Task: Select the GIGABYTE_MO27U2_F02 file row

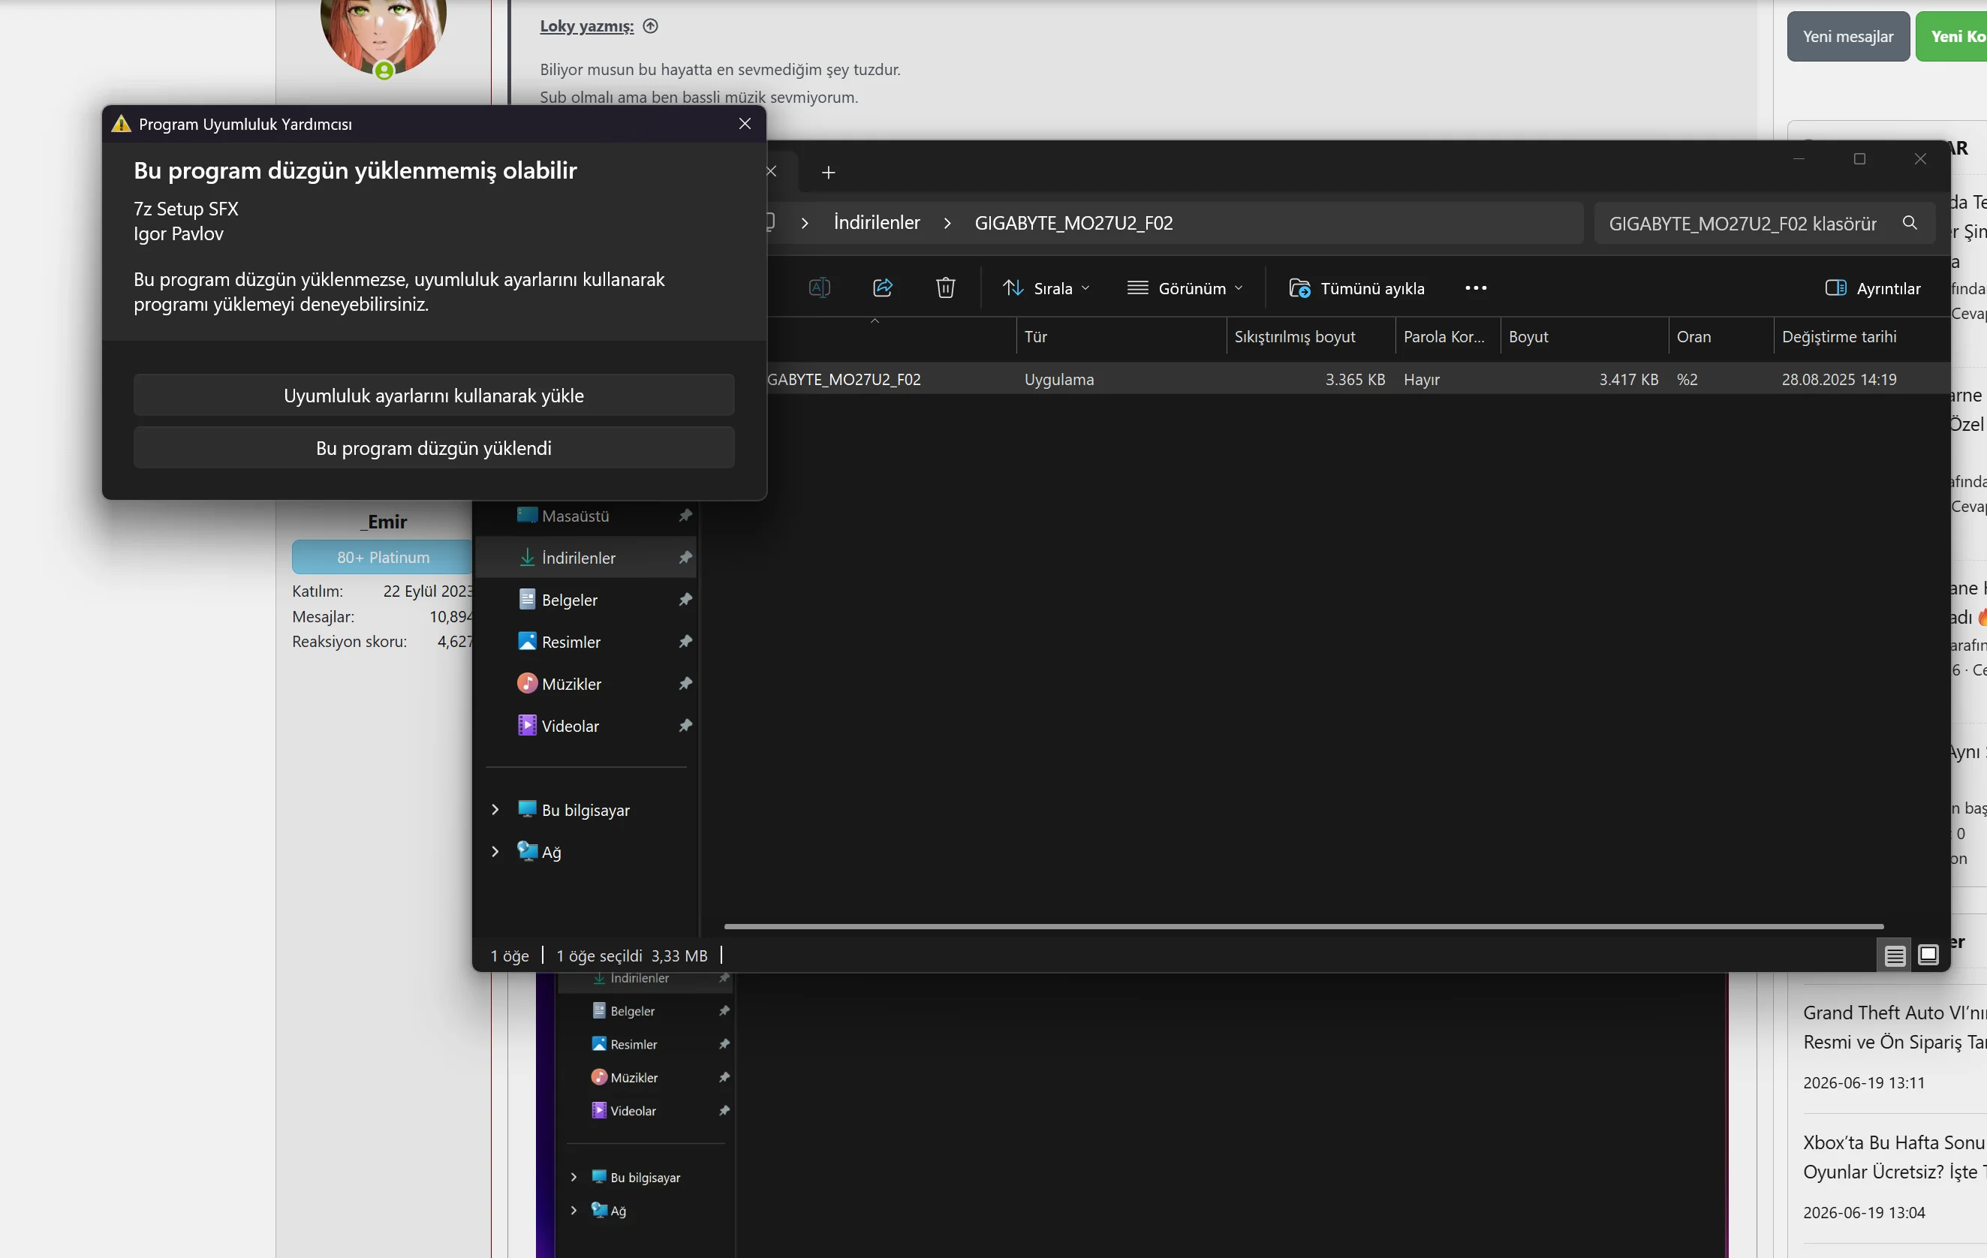Action: tap(1357, 380)
